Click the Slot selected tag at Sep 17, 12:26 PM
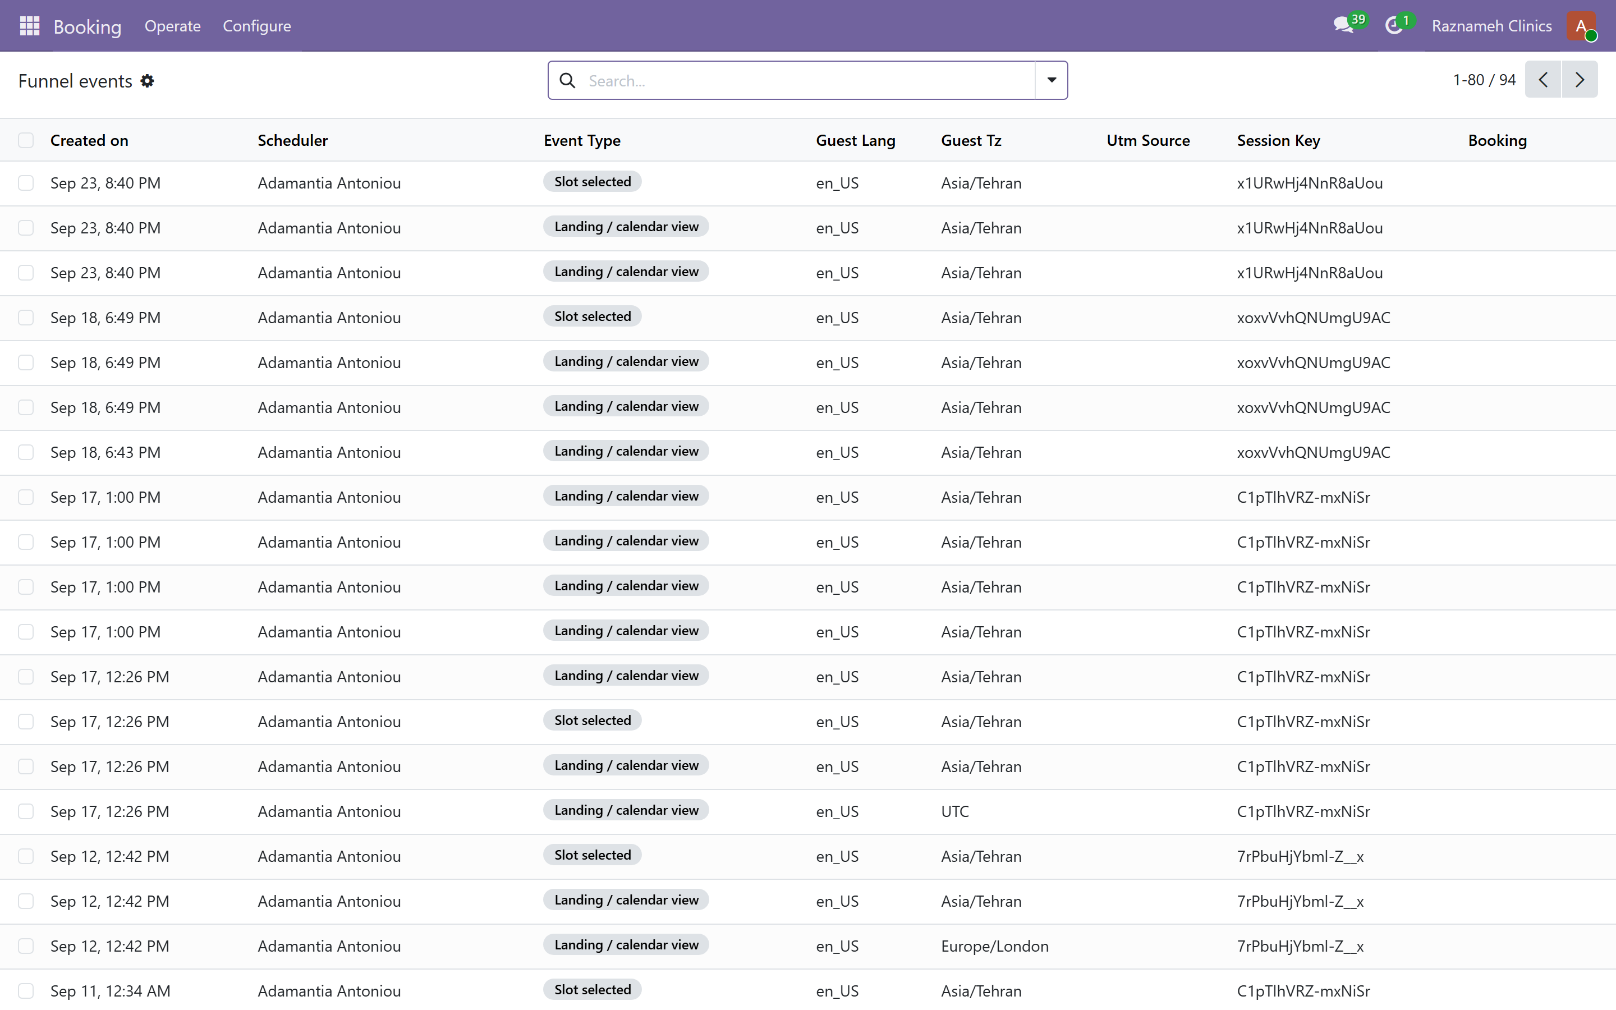Viewport: 1616px width, 1010px height. [x=593, y=720]
